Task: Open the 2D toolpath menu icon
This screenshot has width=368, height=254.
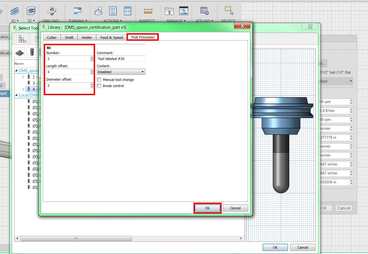Action: click(14, 11)
